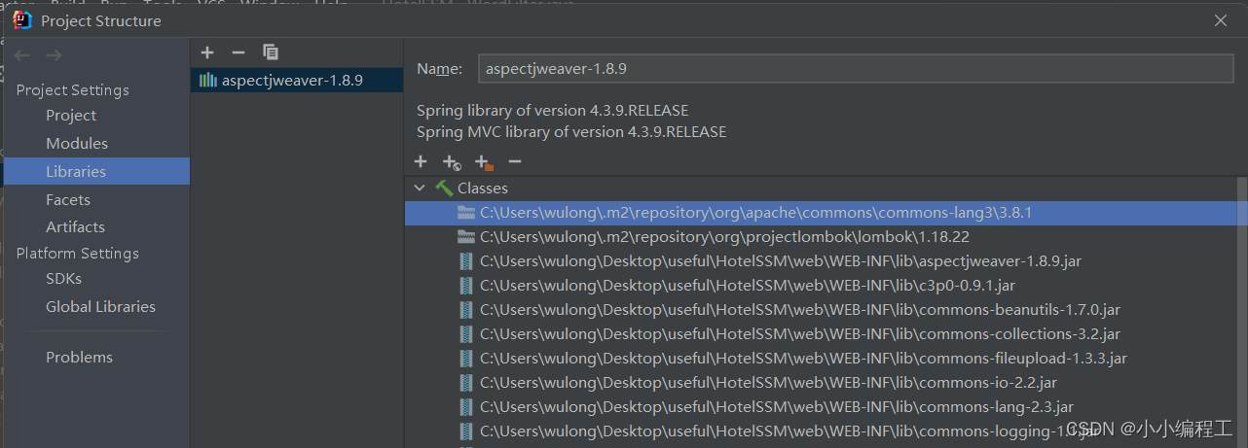Click folder icon of lombok entry

point(466,237)
